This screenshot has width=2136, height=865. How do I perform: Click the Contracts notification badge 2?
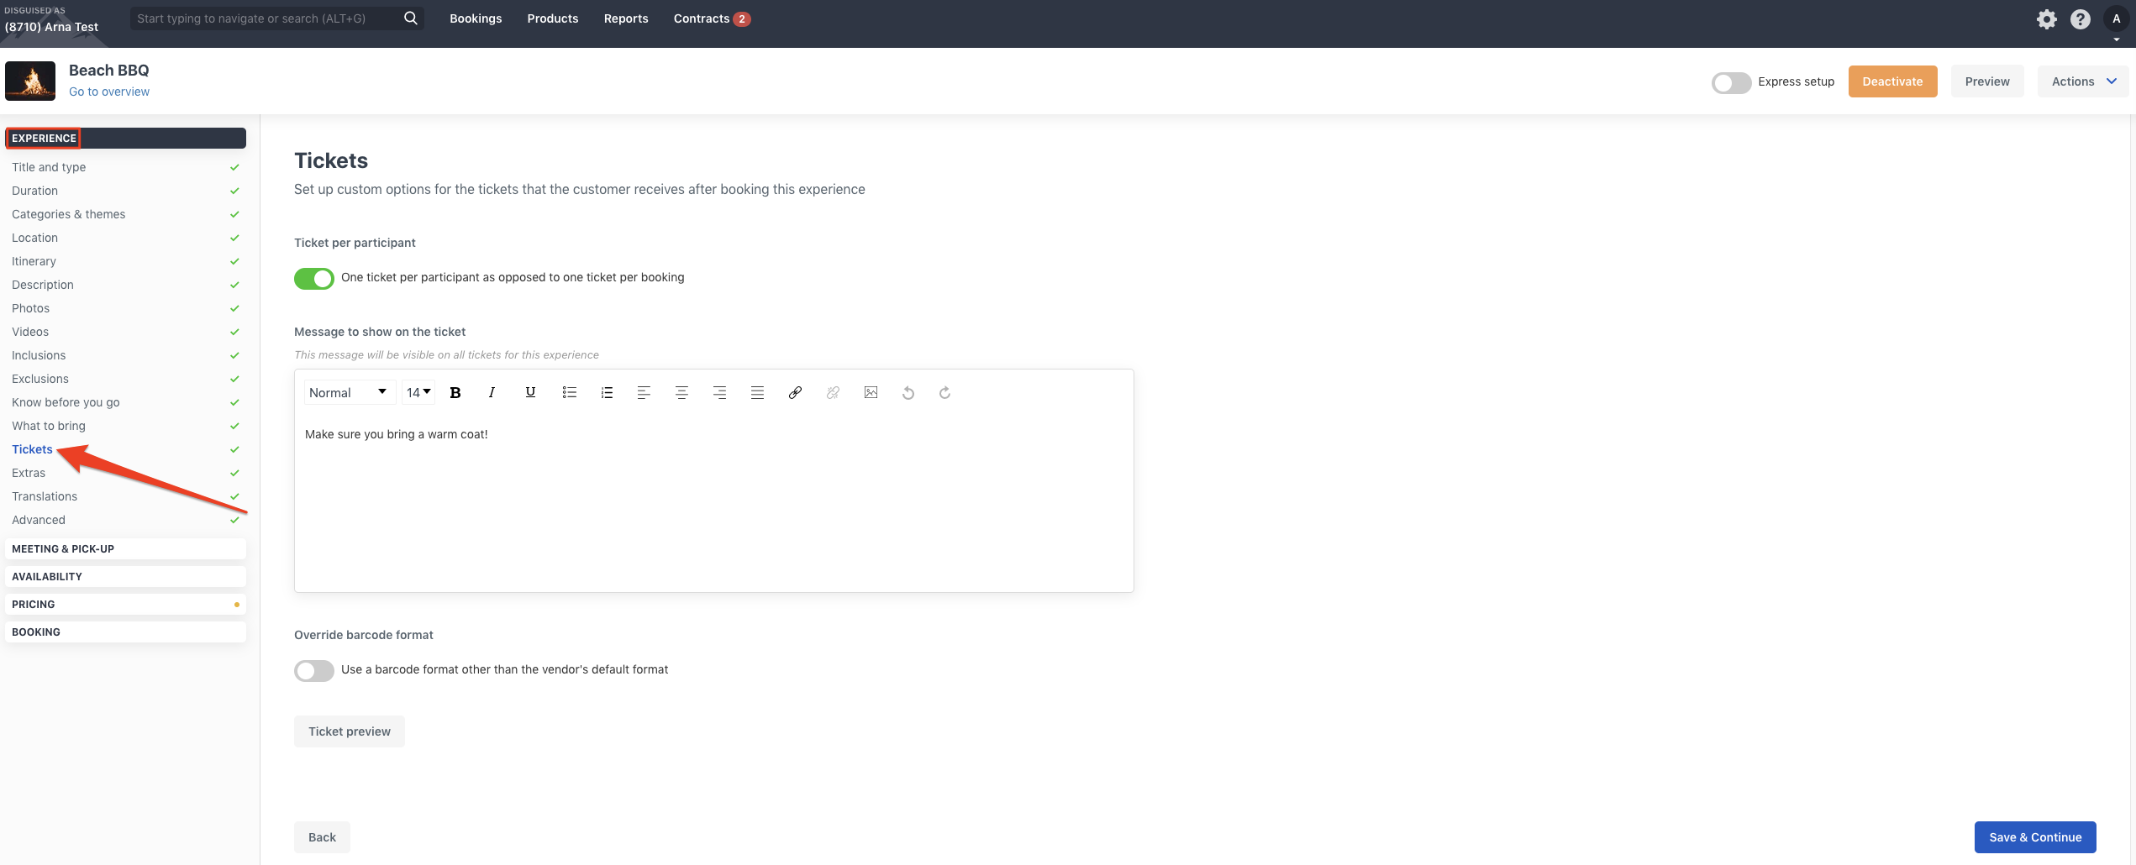(742, 19)
